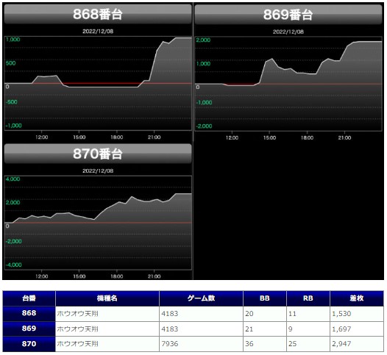Click the 870番台 header bar
The height and width of the screenshot is (355, 387).
pos(98,154)
